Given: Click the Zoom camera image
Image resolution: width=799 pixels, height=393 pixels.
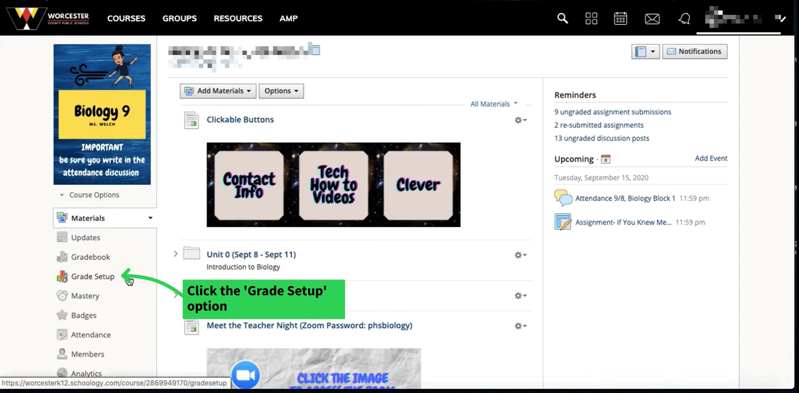Looking at the screenshot, I should 246,375.
